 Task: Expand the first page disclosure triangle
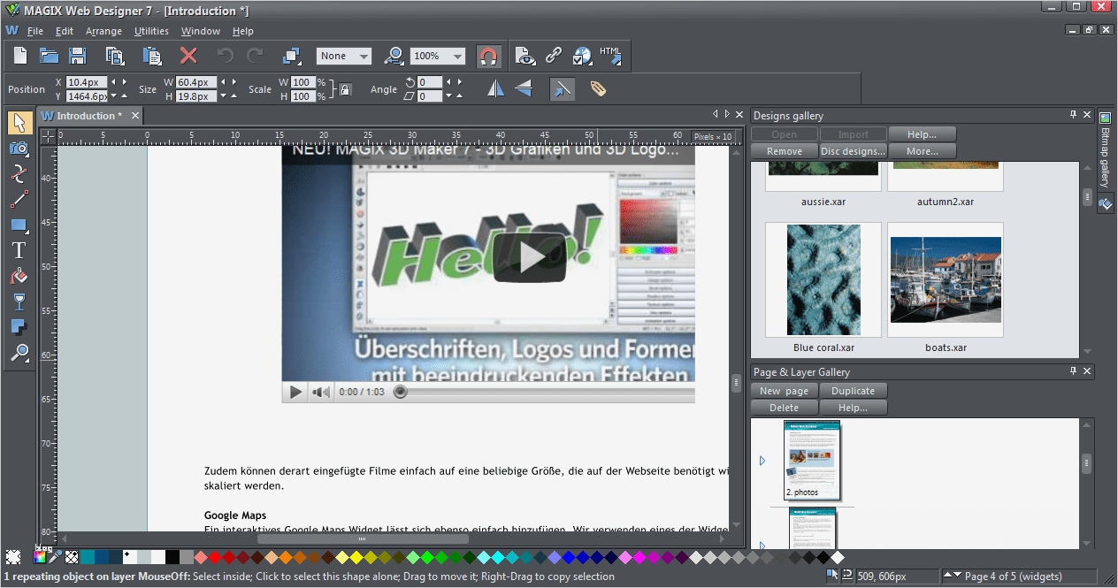pos(762,460)
